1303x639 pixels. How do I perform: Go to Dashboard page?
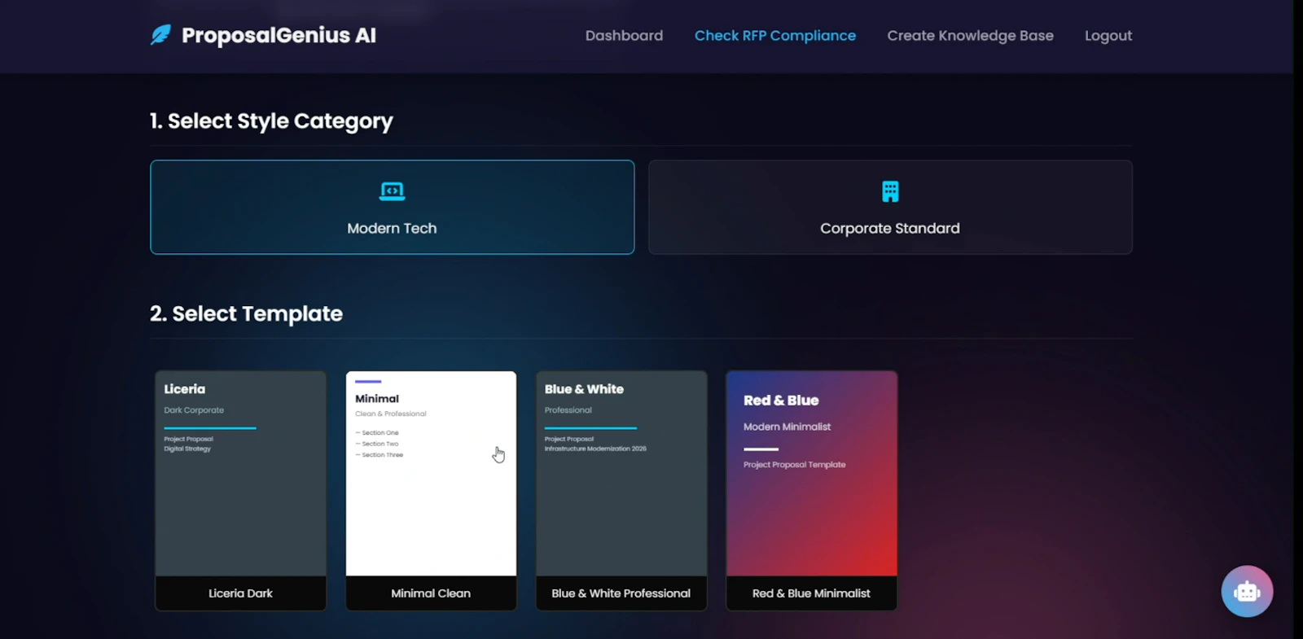[x=624, y=36]
